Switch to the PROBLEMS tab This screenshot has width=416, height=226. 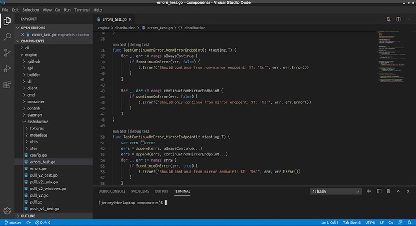pyautogui.click(x=140, y=191)
